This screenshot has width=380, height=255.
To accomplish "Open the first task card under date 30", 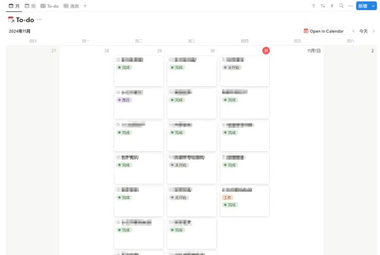I will [192, 71].
